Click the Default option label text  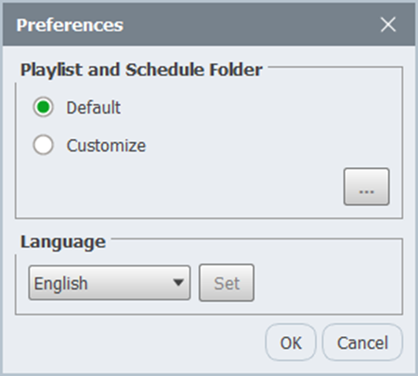click(94, 108)
